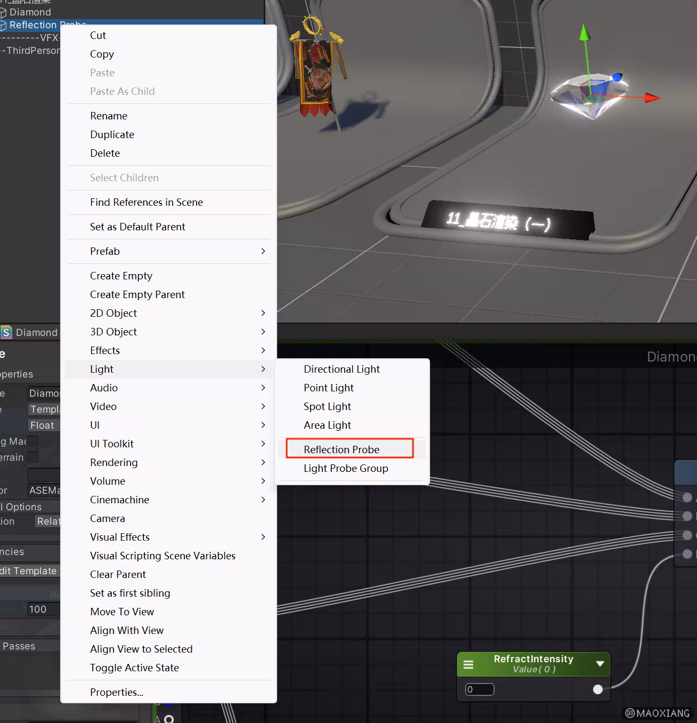
Task: Click the RefractIntensity value input field
Action: click(480, 689)
